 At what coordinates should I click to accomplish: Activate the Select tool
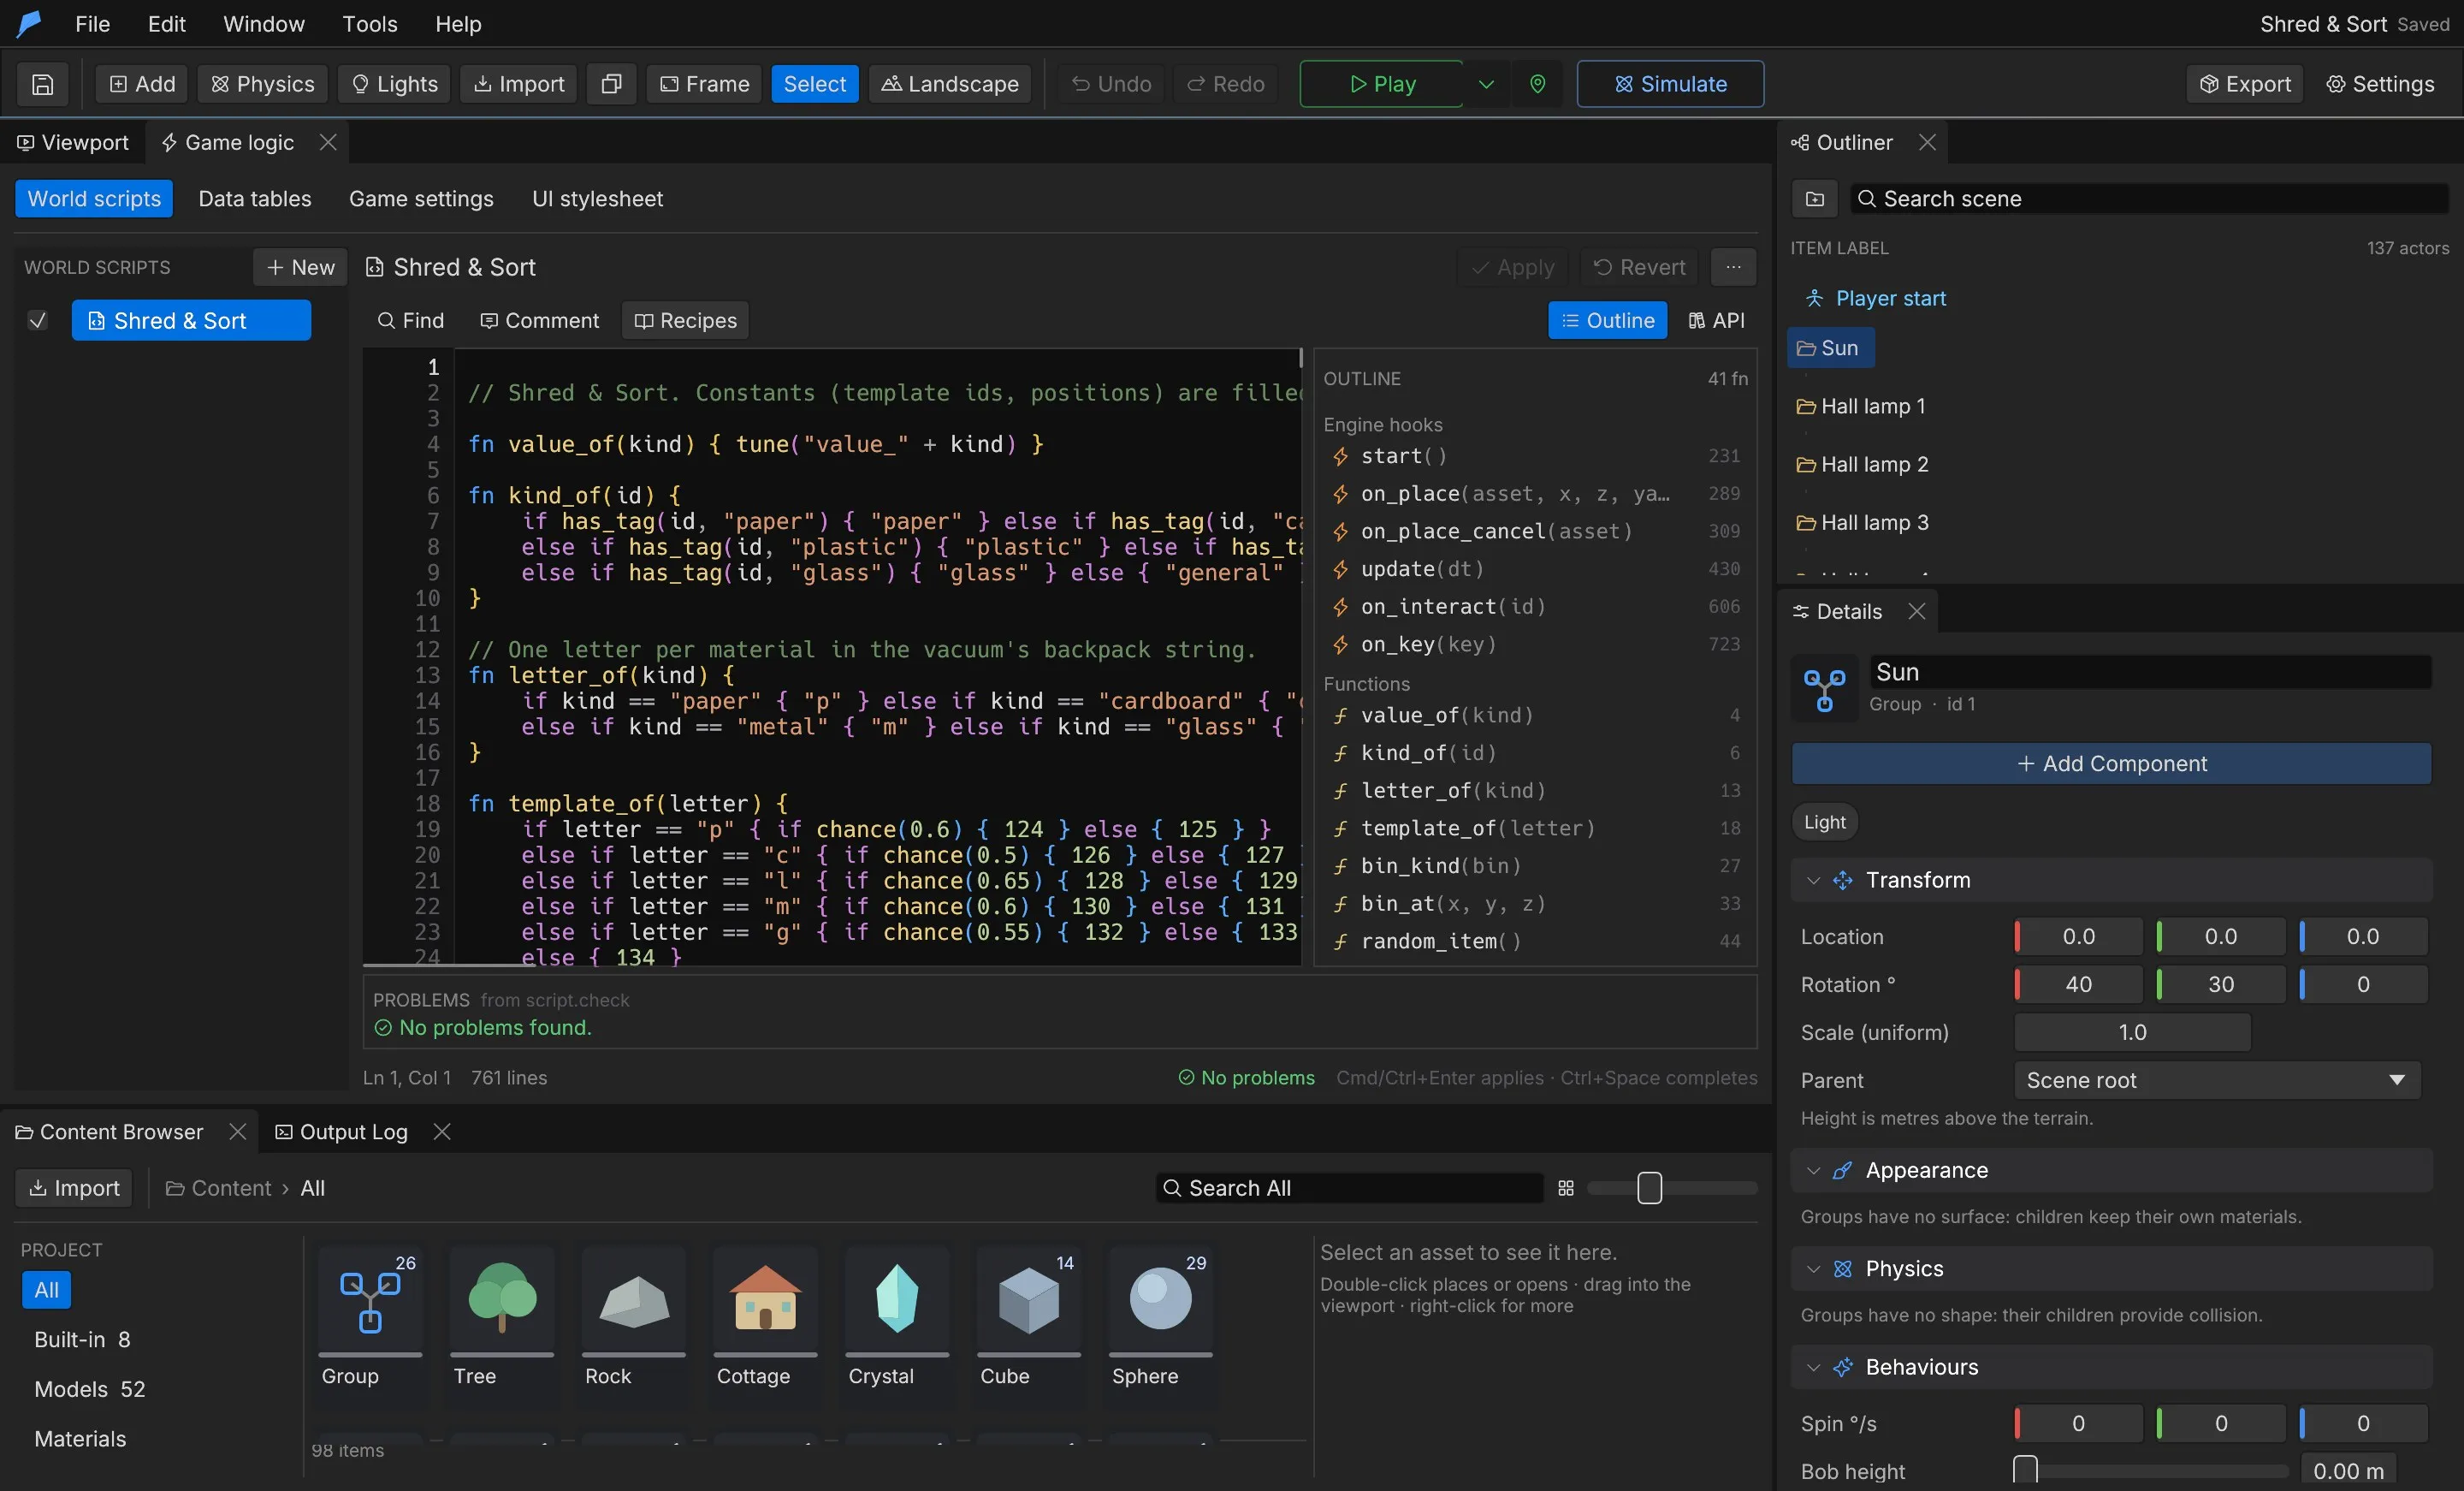(814, 84)
